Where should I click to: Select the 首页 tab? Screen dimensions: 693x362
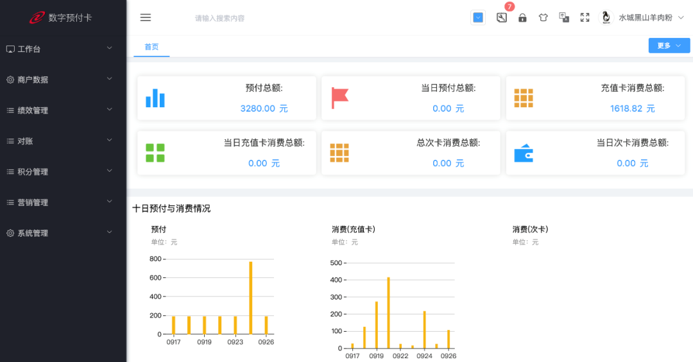151,47
